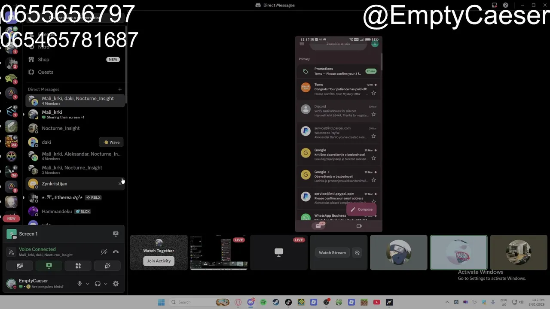This screenshot has height=309, width=550.
Task: Show hidden system tray icons chevron
Action: 447,302
